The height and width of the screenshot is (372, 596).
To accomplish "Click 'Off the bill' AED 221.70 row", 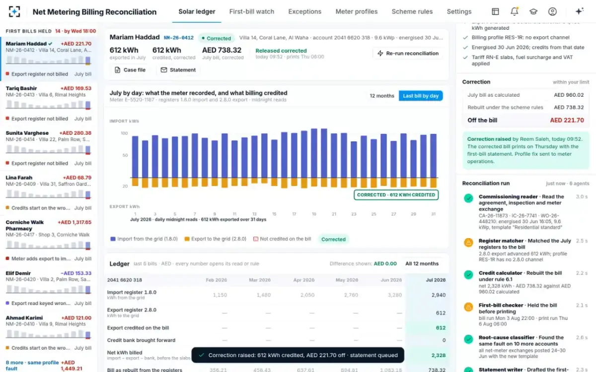I will pyautogui.click(x=525, y=120).
